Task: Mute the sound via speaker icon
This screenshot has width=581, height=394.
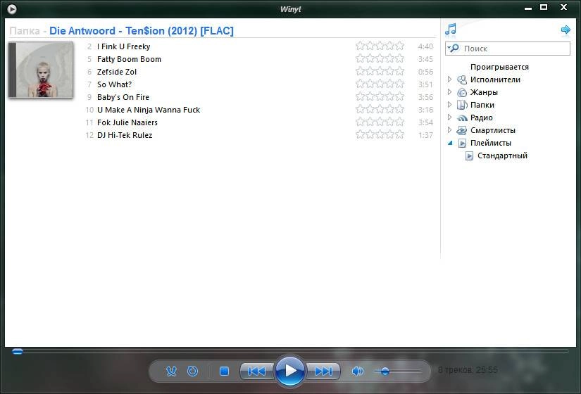Action: 357,371
